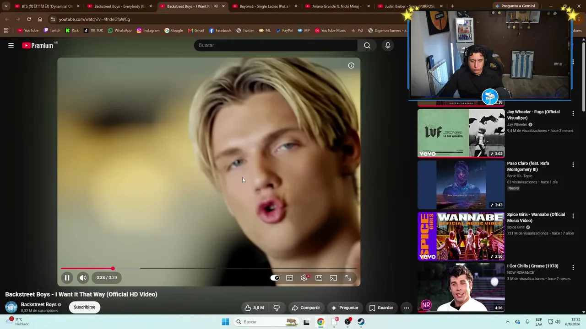This screenshot has width=586, height=329.
Task: Run search with the magnifier button
Action: [x=367, y=45]
